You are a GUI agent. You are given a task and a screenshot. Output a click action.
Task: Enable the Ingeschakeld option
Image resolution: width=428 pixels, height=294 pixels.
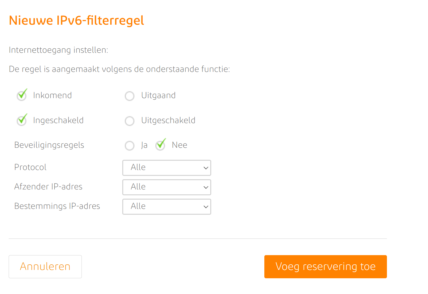click(22, 121)
